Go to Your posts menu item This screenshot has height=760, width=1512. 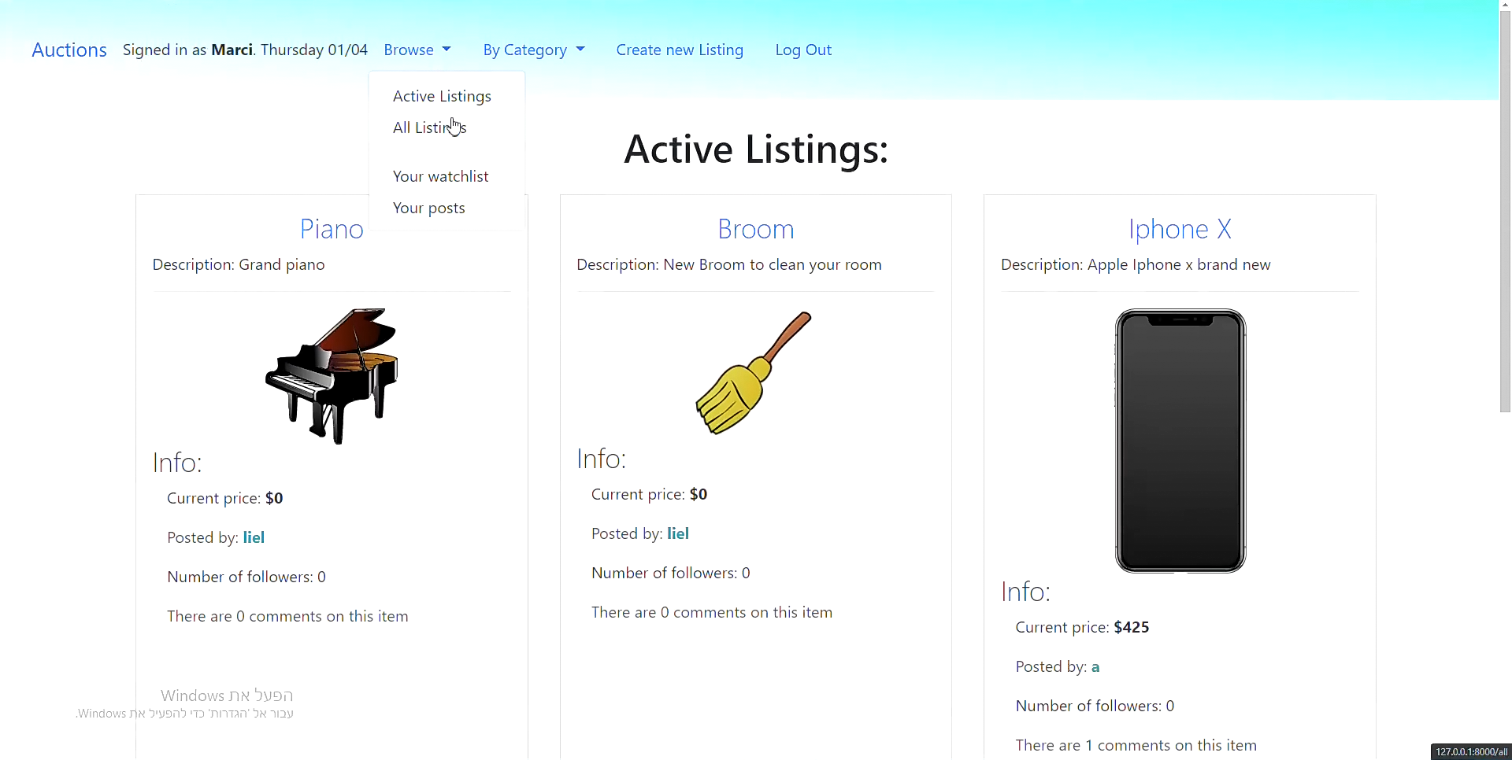click(428, 208)
